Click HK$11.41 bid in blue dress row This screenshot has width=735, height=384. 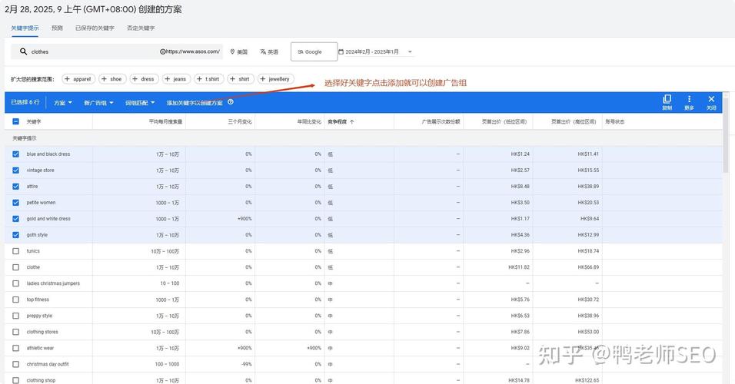click(x=588, y=154)
